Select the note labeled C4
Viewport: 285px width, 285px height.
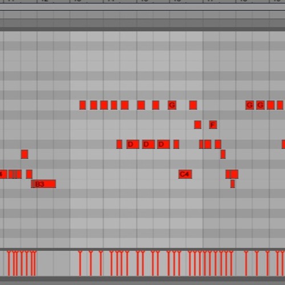pyautogui.click(x=185, y=174)
